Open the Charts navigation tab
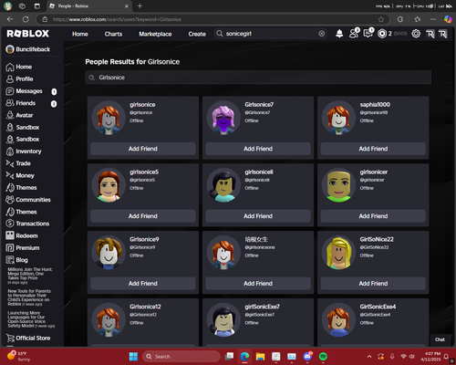This screenshot has width=456, height=365. tap(113, 34)
